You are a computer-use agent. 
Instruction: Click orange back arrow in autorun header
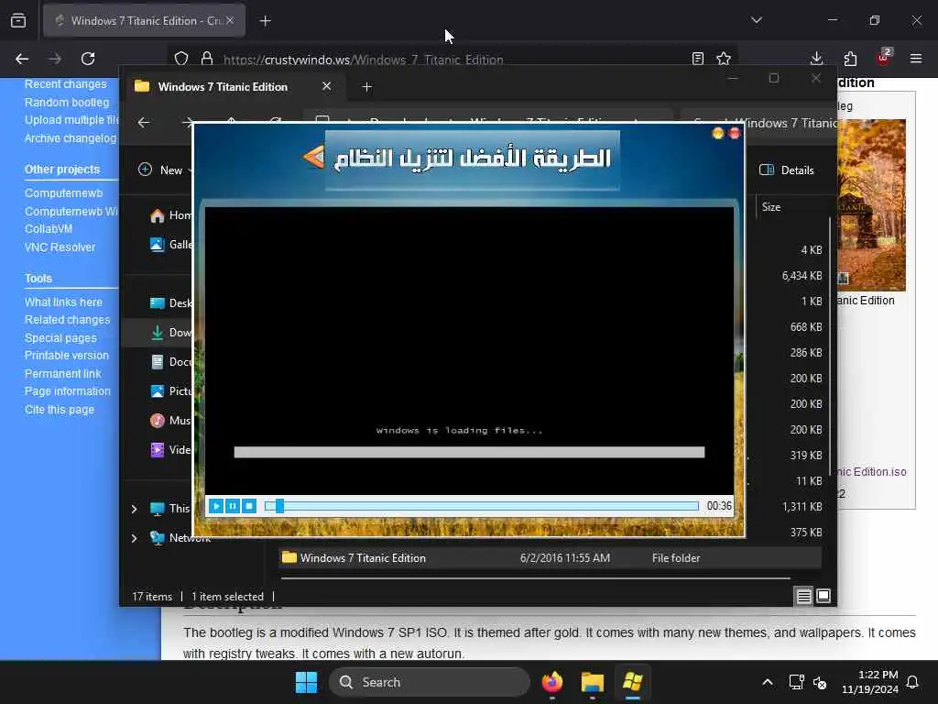point(313,157)
